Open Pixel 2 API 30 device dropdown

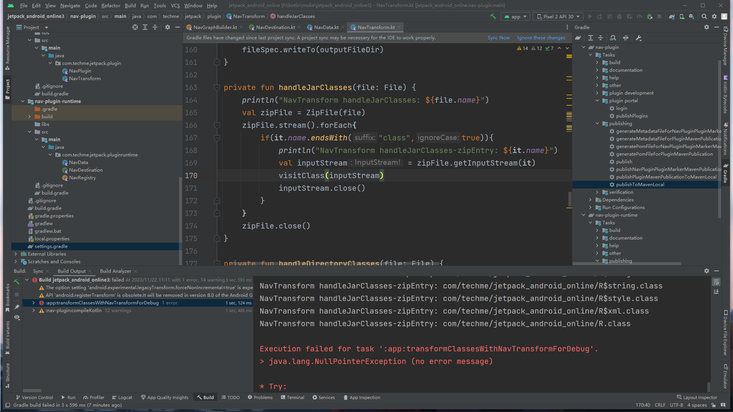[x=559, y=16]
